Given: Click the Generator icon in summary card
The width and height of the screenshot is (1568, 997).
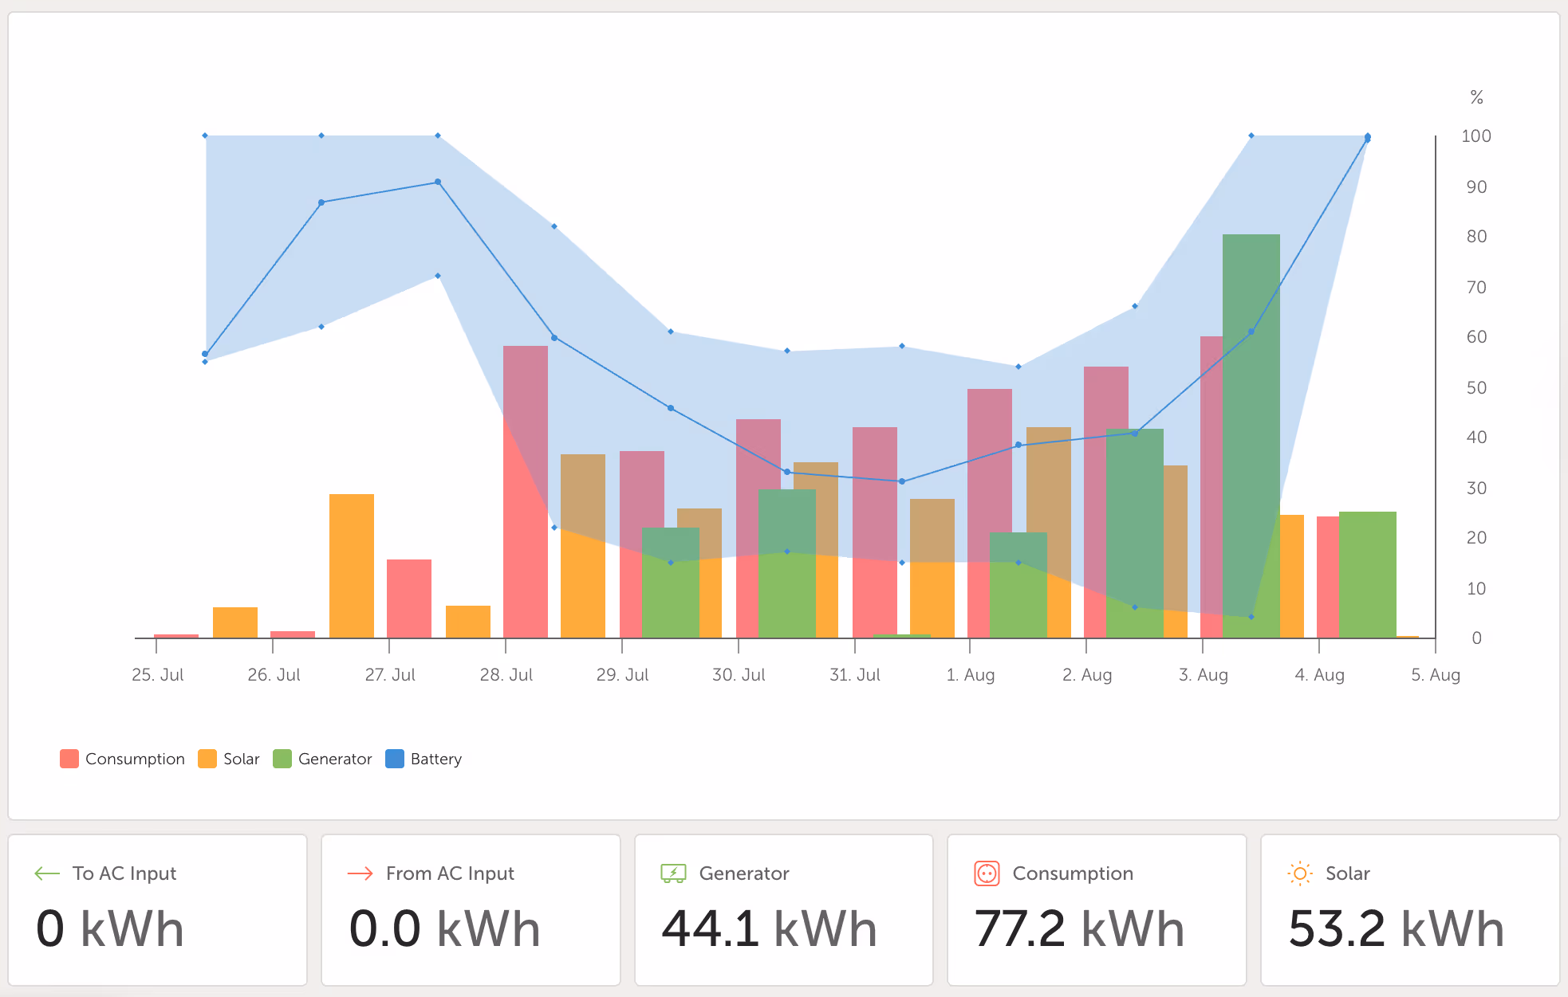Looking at the screenshot, I should click(x=673, y=873).
